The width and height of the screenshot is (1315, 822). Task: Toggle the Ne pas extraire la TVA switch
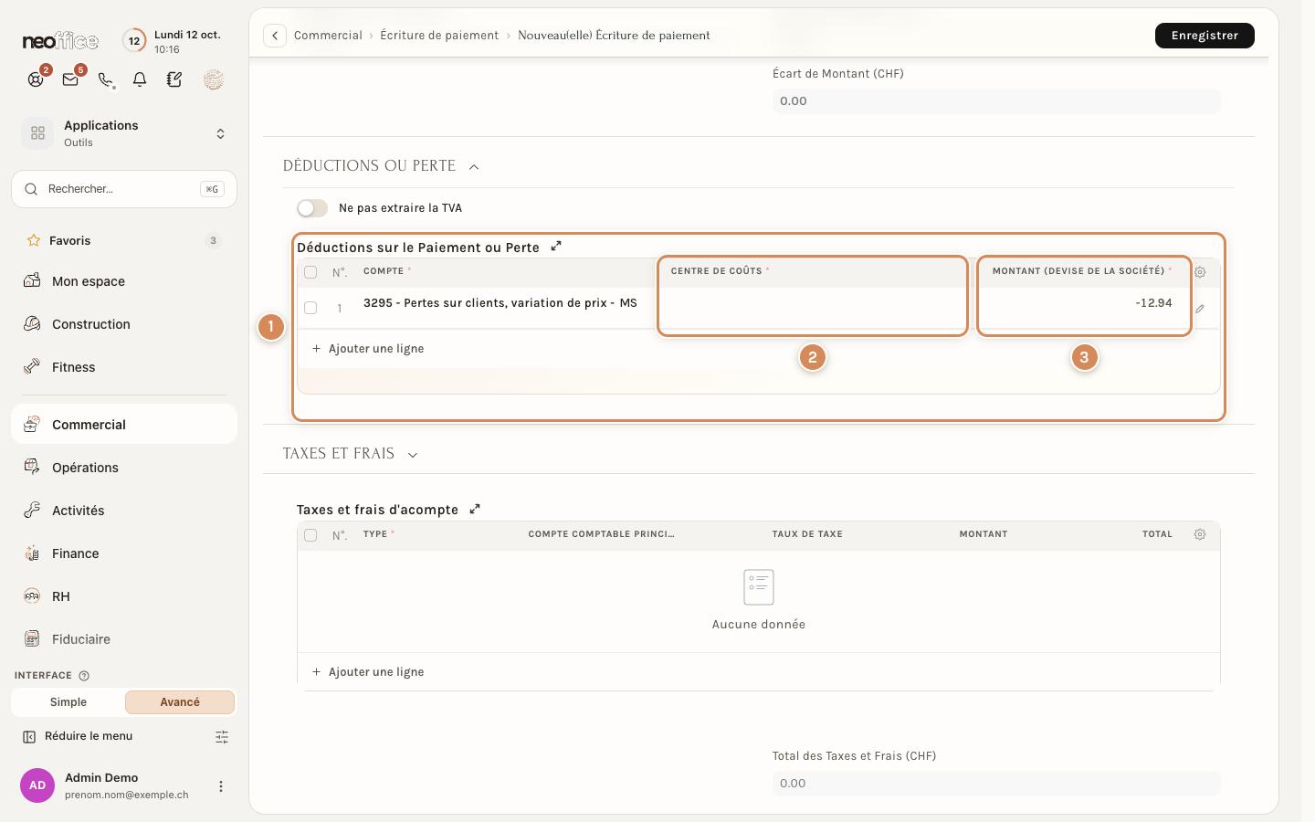click(x=312, y=208)
